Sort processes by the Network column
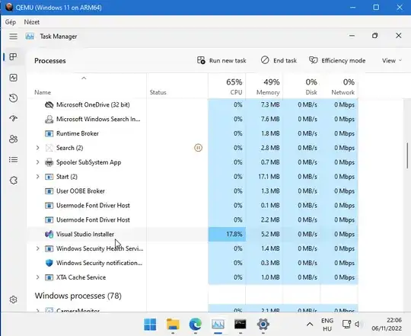Image resolution: width=411 pixels, height=336 pixels. click(339, 87)
